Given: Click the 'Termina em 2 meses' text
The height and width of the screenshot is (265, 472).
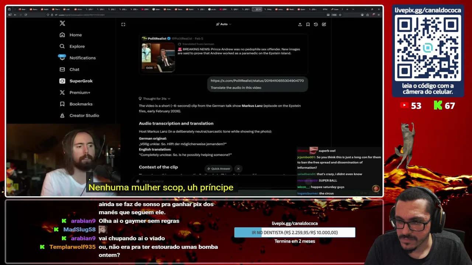Looking at the screenshot, I should click(295, 241).
